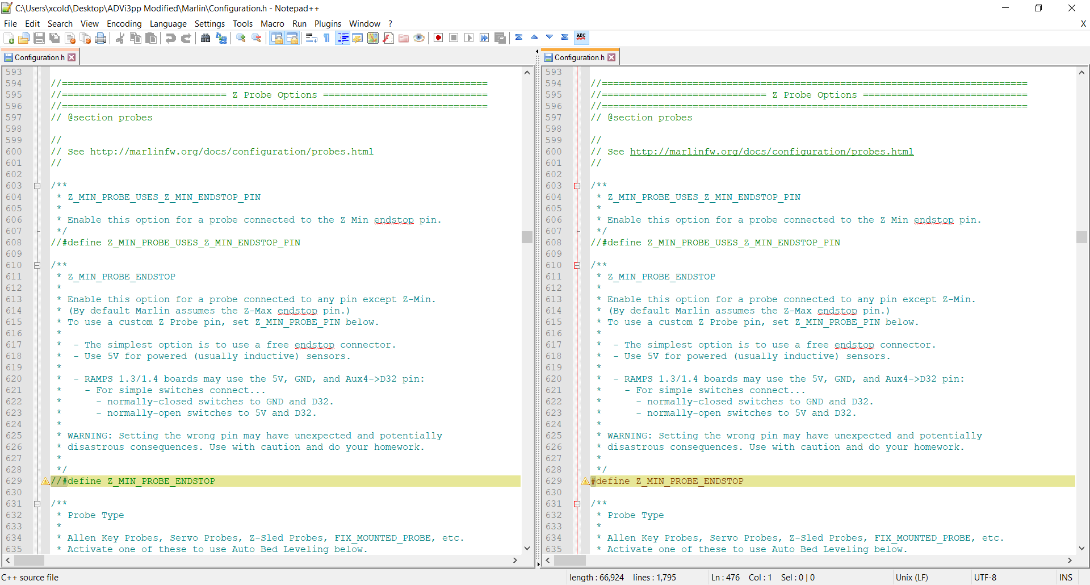Click the Copy toolbar icon
The width and height of the screenshot is (1090, 585).
(x=136, y=38)
